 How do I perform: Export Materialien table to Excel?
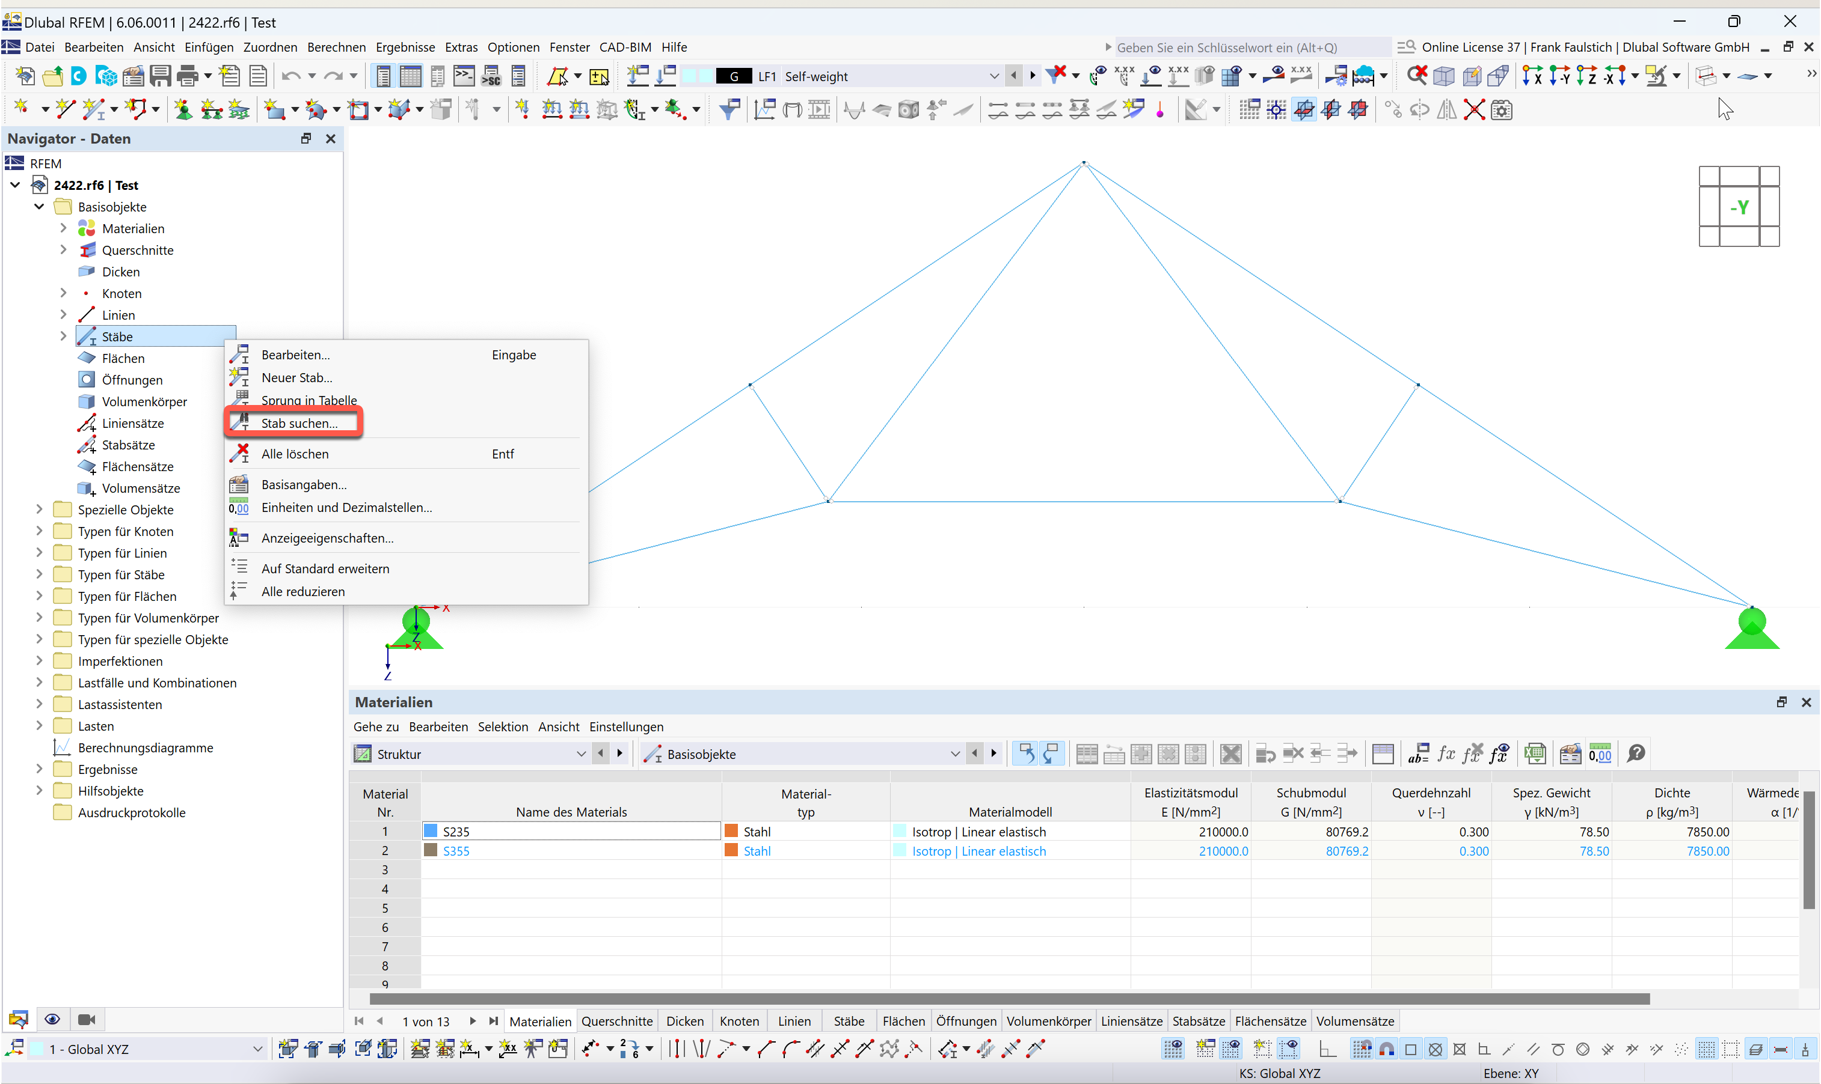1535,753
